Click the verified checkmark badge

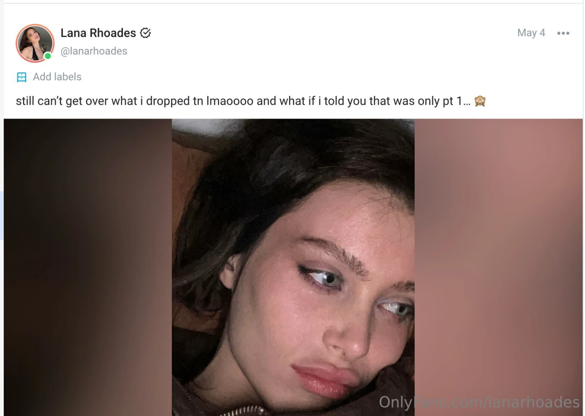pyautogui.click(x=145, y=33)
